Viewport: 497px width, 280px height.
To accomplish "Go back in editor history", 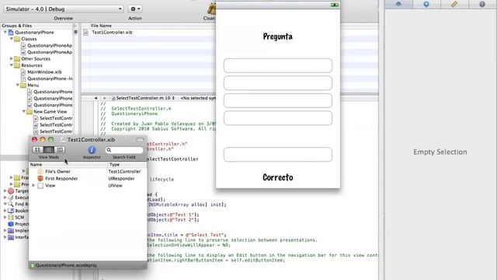I will 96,98.
